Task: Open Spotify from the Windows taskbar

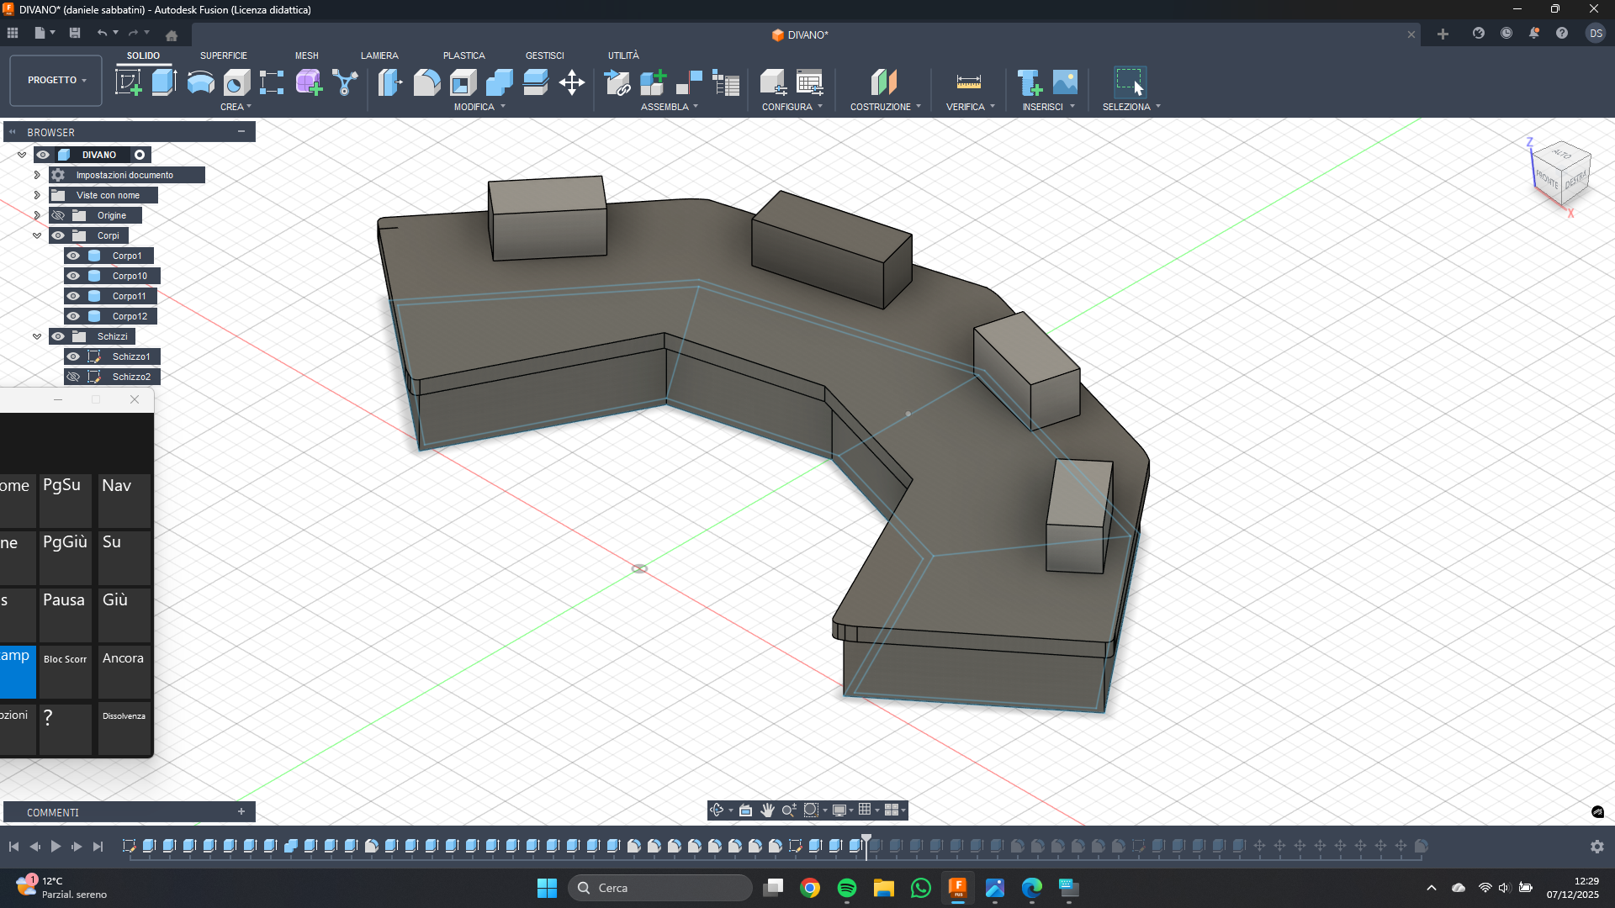Action: (847, 888)
